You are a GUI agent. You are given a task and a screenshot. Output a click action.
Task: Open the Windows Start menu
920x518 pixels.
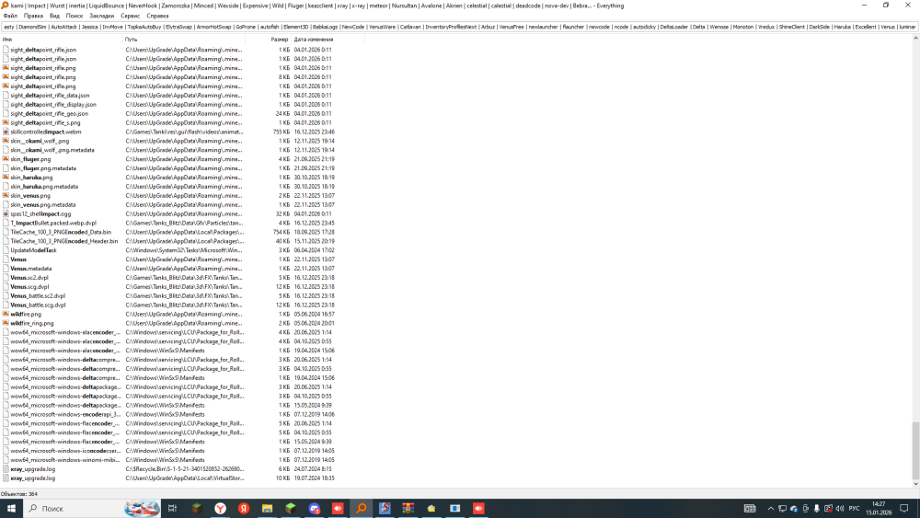tap(11, 508)
